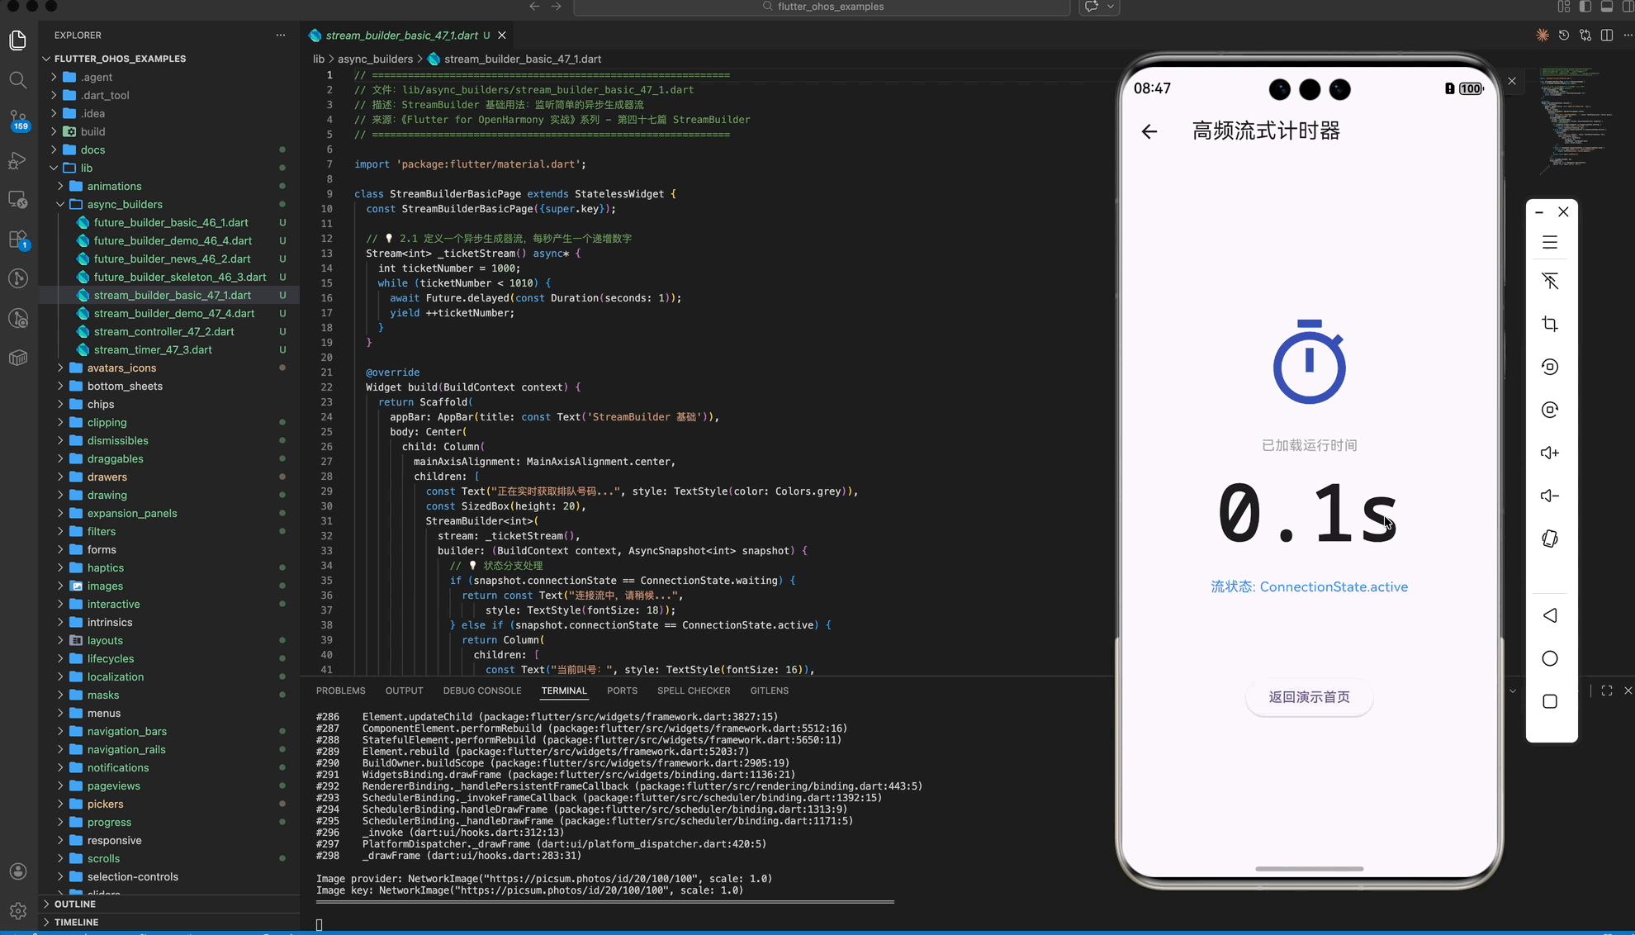
Task: Tap 返回演示首页 button in emulator
Action: coord(1309,697)
